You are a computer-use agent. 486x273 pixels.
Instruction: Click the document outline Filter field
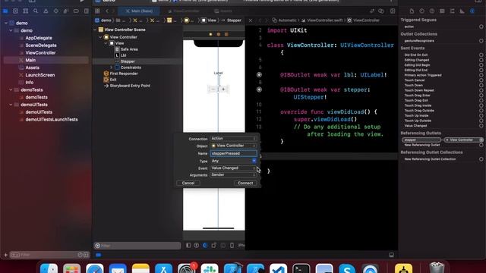pos(137,246)
